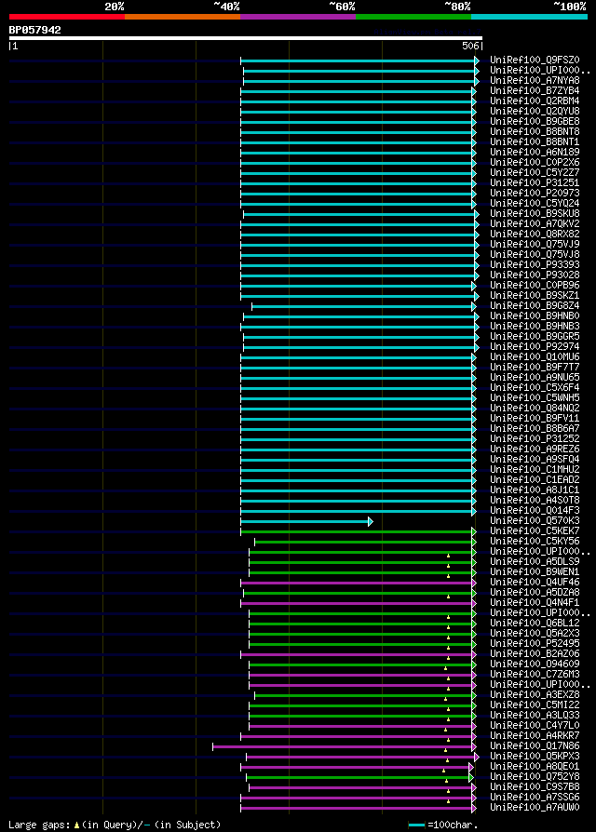Select the UniRef100_C5YQ24 hit label
Image resolution: width=596 pixels, height=832 pixels.
tap(535, 203)
